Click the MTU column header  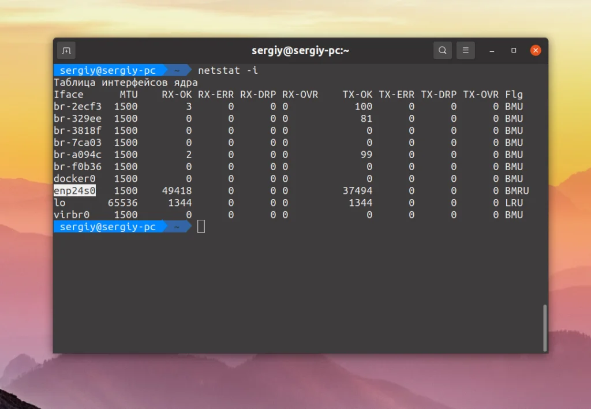point(128,94)
